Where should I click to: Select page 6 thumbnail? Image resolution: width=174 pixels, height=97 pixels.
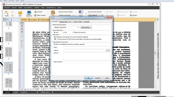click(x=8, y=52)
